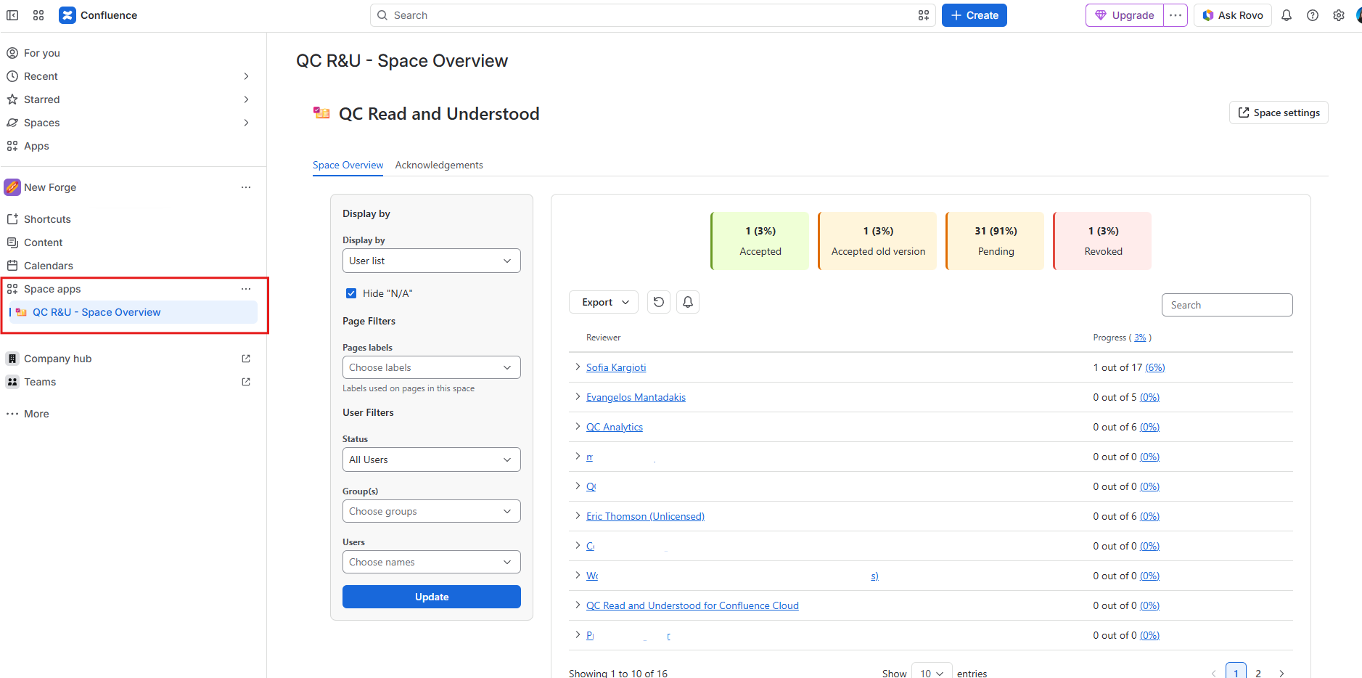Open the Choose names dropdown
1362x678 pixels.
pyautogui.click(x=432, y=562)
